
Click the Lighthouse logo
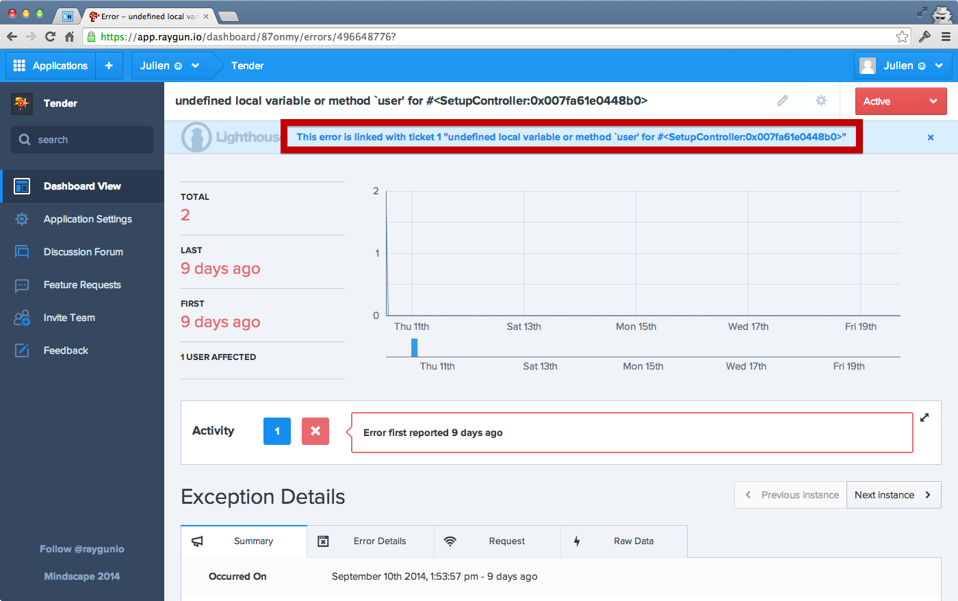point(230,137)
